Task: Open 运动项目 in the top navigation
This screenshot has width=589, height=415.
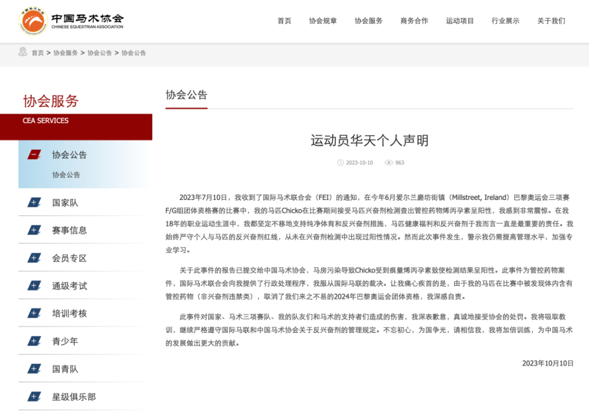Action: pos(460,21)
